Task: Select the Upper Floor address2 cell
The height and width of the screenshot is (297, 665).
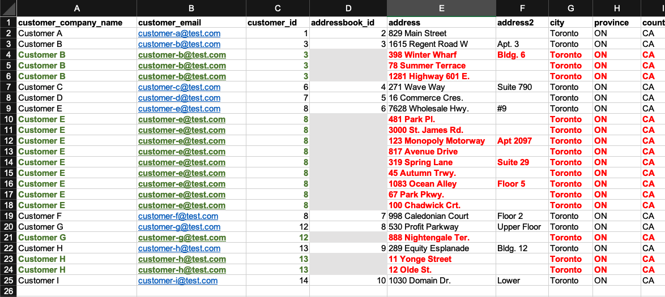Action: click(x=522, y=227)
